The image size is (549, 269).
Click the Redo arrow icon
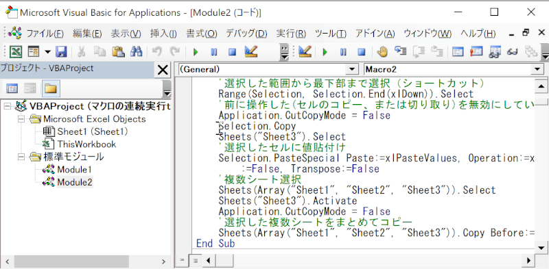[x=175, y=52]
